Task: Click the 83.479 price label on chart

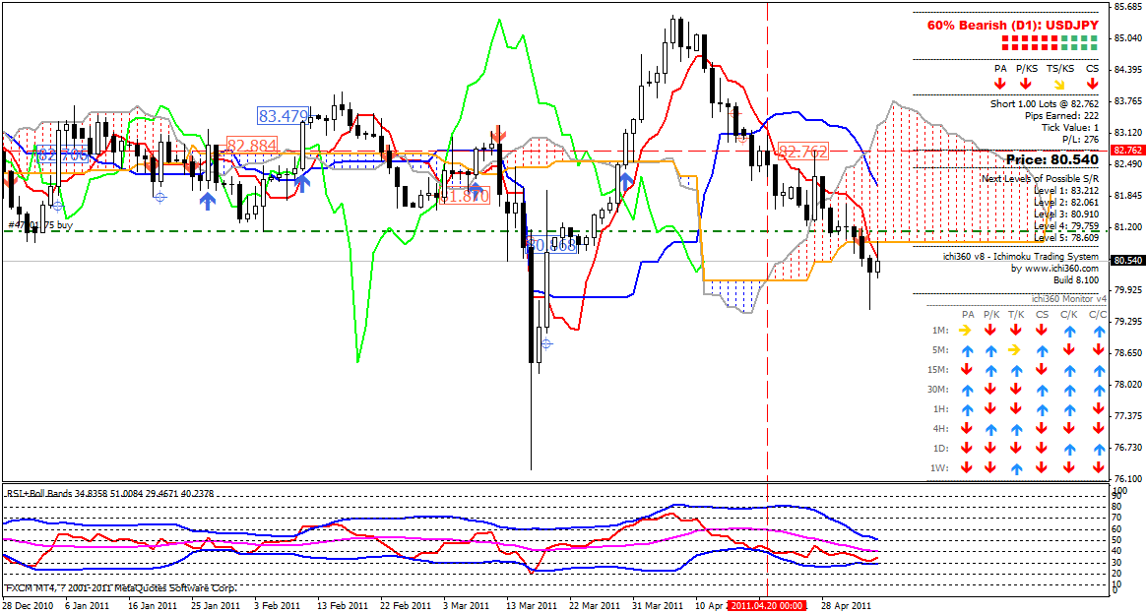Action: click(283, 115)
